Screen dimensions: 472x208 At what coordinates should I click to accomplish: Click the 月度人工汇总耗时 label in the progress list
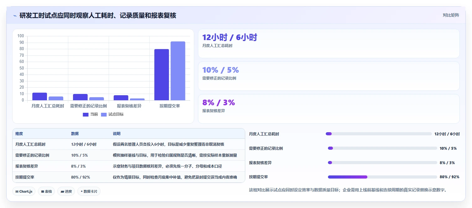[x=264, y=134]
